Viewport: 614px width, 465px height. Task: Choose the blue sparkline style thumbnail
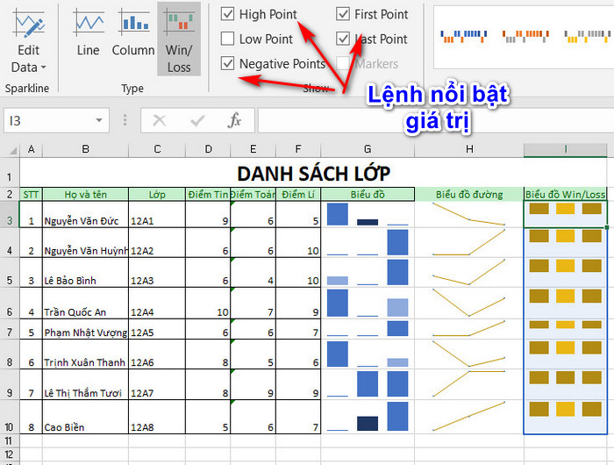pos(464,37)
